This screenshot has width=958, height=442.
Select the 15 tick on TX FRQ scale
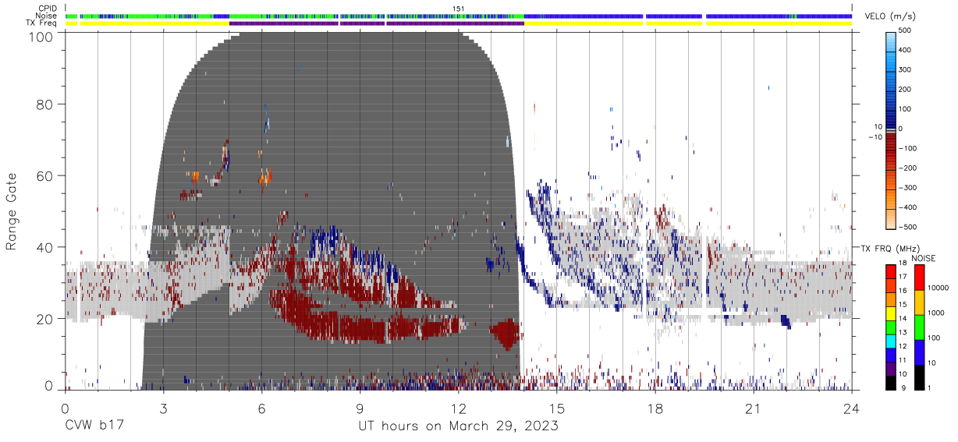coord(904,304)
